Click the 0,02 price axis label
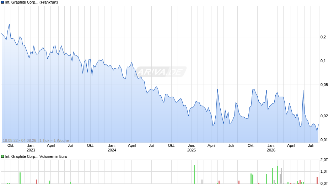The height and width of the screenshot is (187, 334). coord(324,116)
